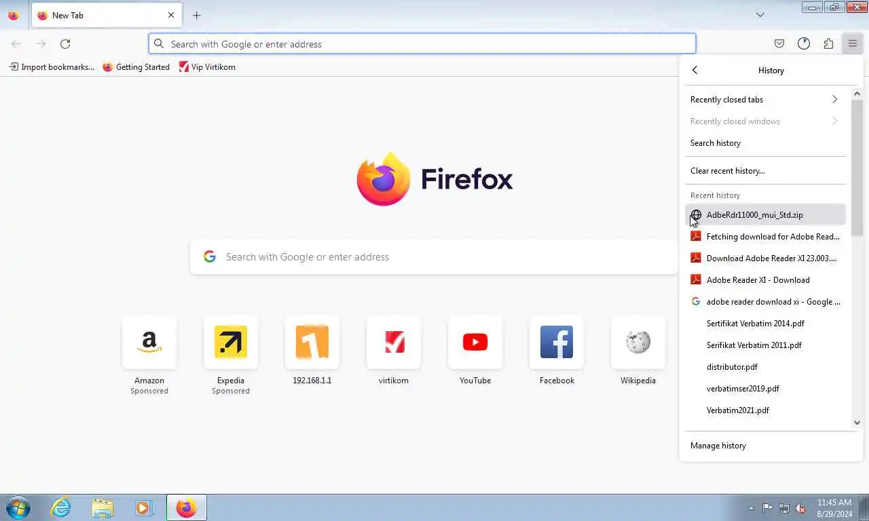Open Verbatim2021.pdf history entry
This screenshot has width=869, height=521.
click(x=765, y=410)
